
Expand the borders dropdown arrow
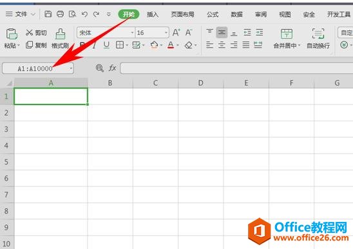pos(127,45)
